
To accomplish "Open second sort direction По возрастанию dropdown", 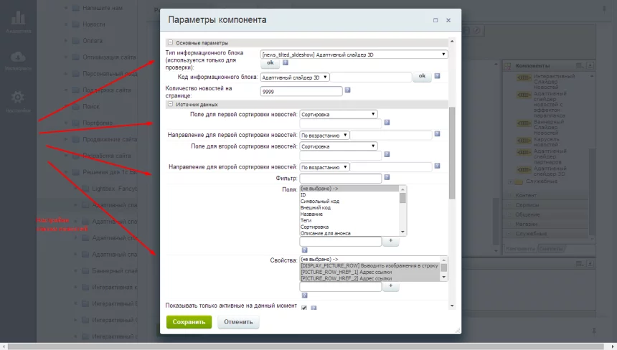I will click(x=324, y=167).
